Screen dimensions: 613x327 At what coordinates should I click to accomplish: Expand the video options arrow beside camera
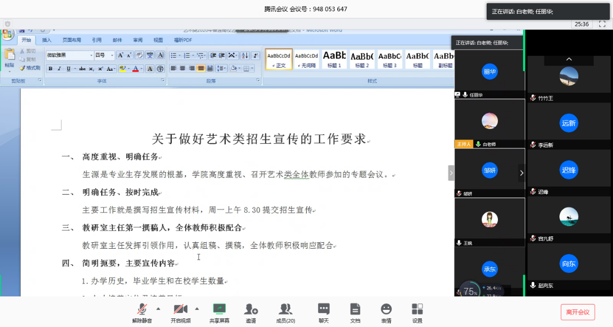click(x=197, y=309)
